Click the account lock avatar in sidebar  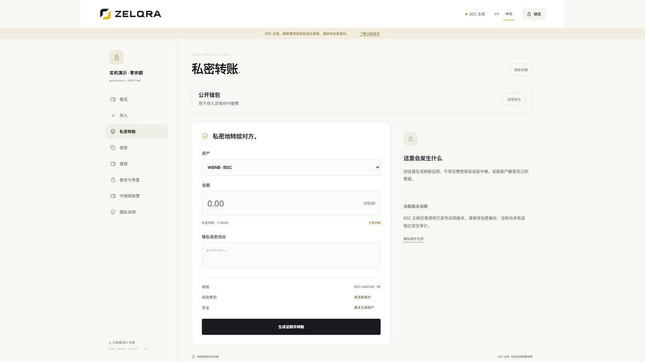(117, 57)
